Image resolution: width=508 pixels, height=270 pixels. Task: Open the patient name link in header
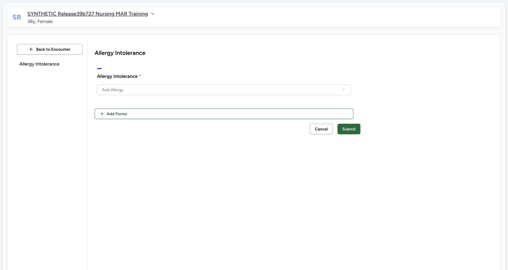point(88,14)
